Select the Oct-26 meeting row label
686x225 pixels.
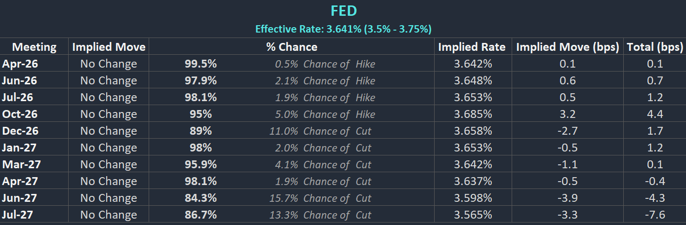(x=20, y=114)
